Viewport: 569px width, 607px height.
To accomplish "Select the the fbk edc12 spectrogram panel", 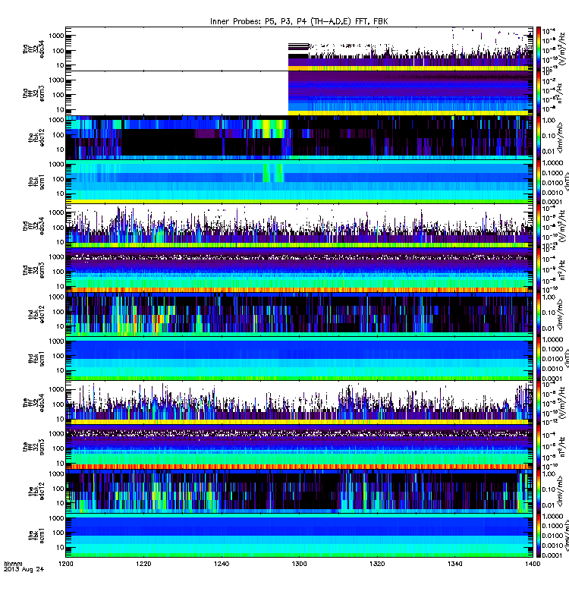I will pos(299,490).
